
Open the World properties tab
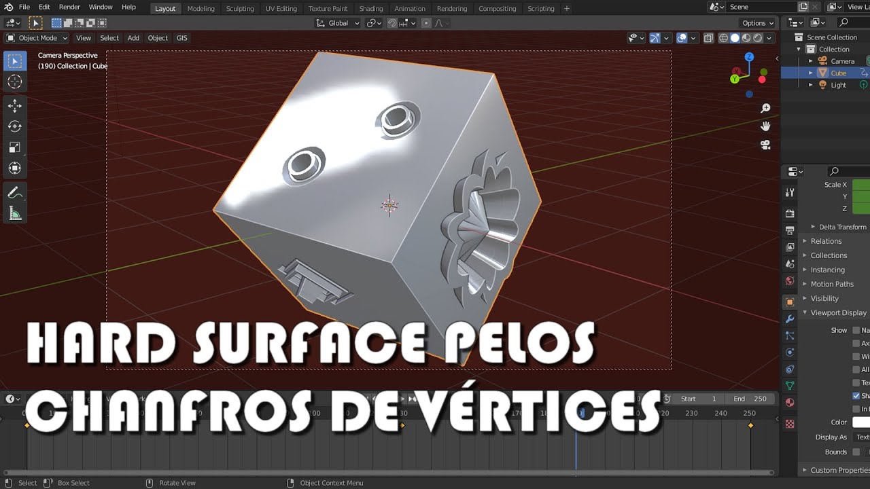click(x=790, y=280)
